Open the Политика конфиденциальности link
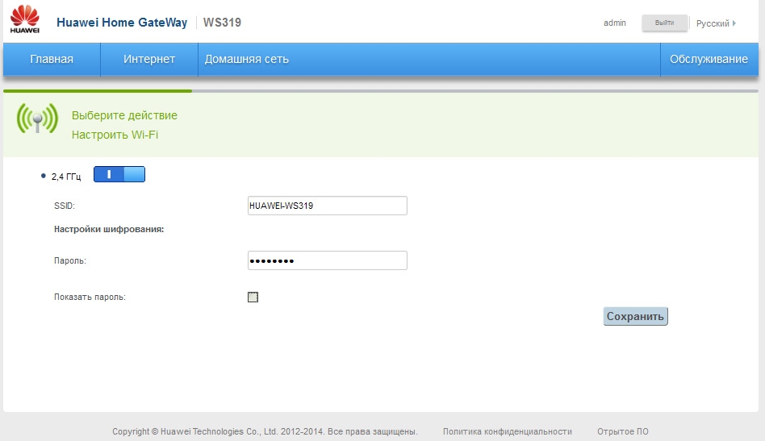Viewport: 765px width, 441px height. click(508, 432)
